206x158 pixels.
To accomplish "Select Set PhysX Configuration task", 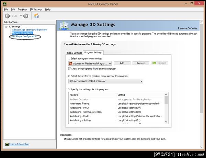I will coord(24,36).
